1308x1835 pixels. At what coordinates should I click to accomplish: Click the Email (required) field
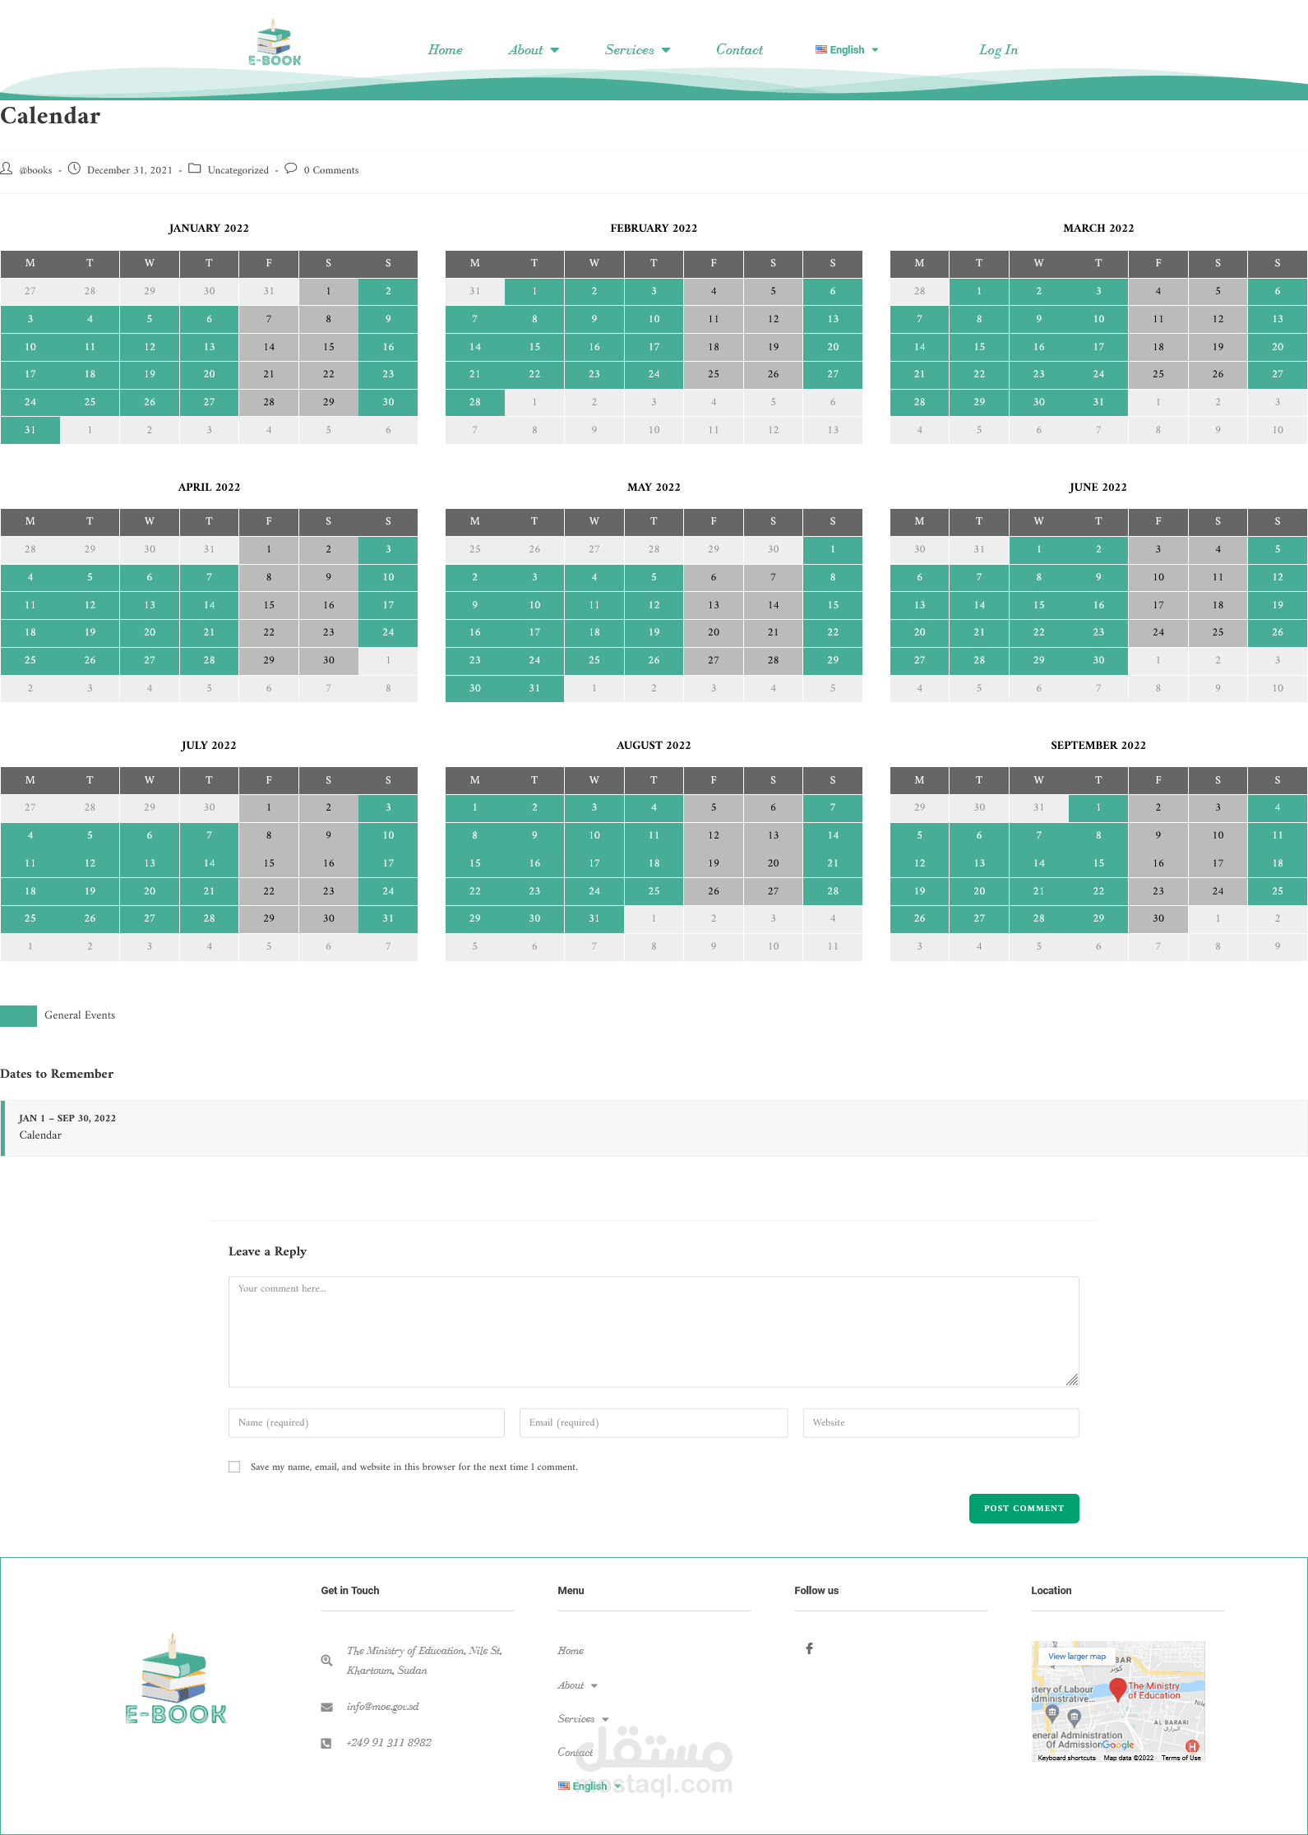pyautogui.click(x=654, y=1423)
